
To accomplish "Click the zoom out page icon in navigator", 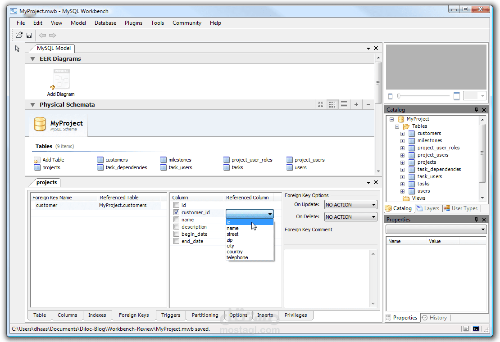I will [390, 96].
